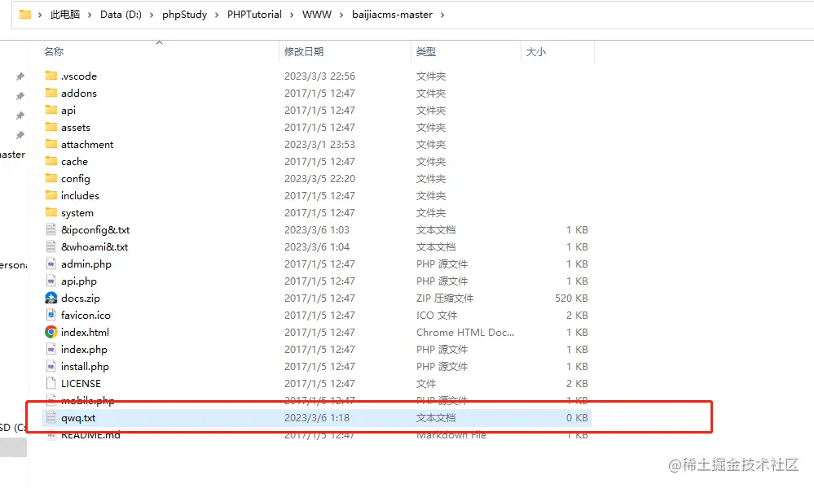Click the date 2023/3/6 1:18
Image resolution: width=814 pixels, height=488 pixels.
pyautogui.click(x=317, y=417)
